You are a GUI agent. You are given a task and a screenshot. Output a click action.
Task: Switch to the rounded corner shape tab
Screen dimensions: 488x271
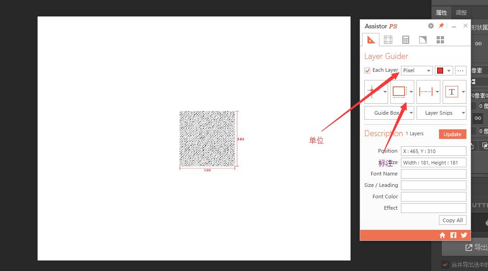pyautogui.click(x=422, y=40)
